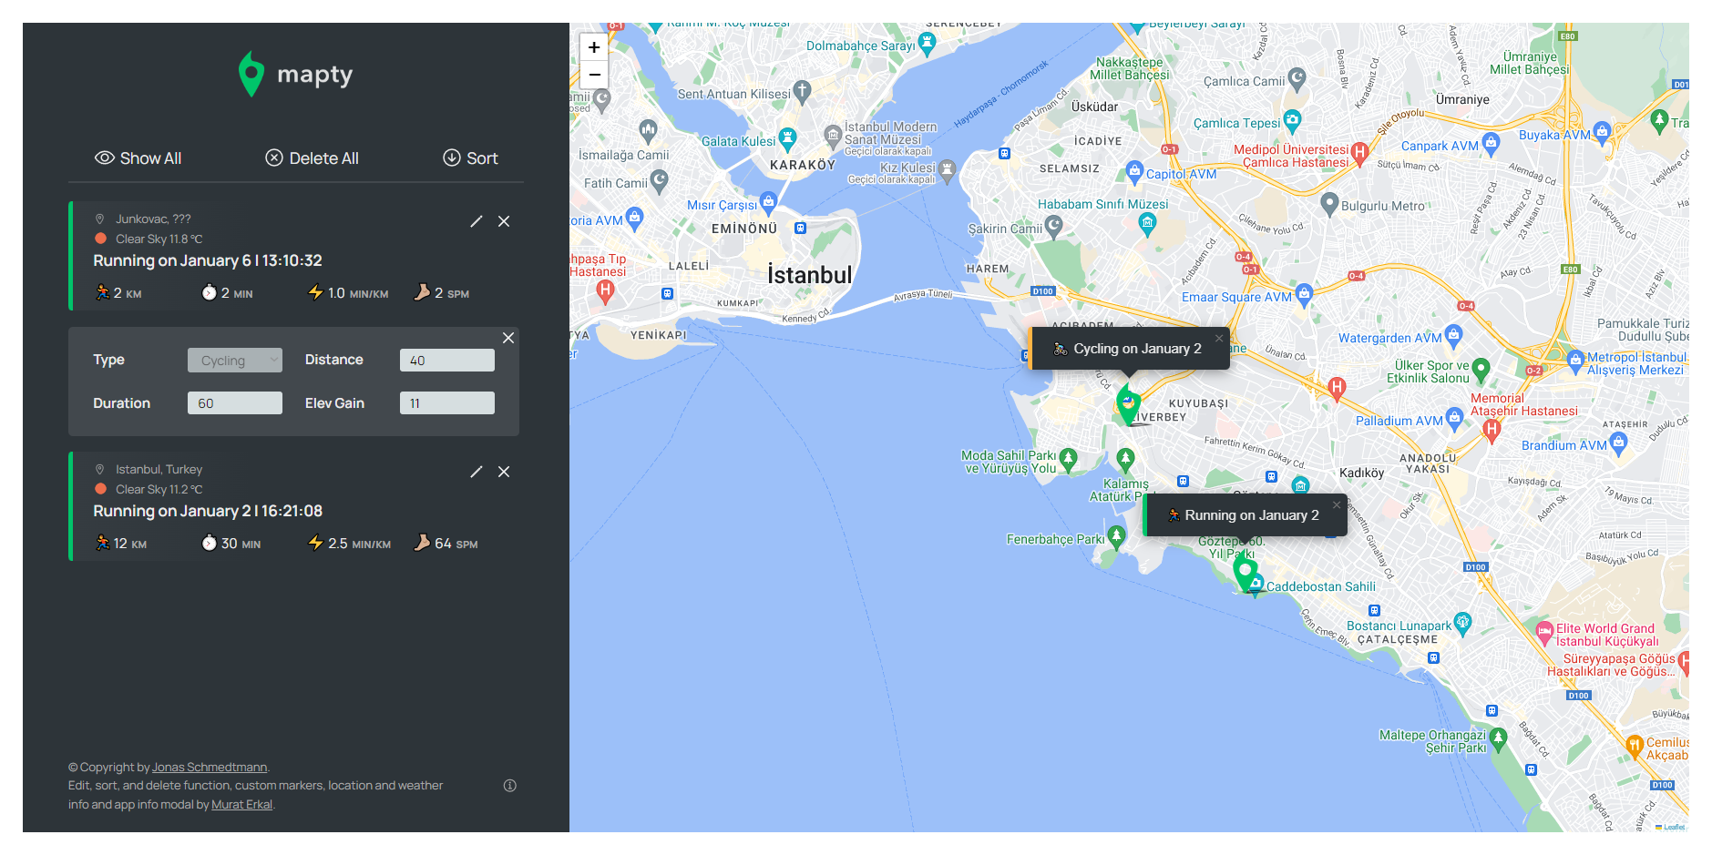Screen dimensions: 1712x855
Task: Delete the Running on January 2 workout
Action: 504,472
